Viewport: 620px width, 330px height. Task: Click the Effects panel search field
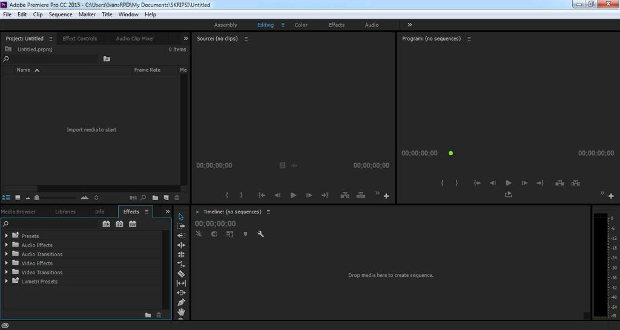(51, 224)
